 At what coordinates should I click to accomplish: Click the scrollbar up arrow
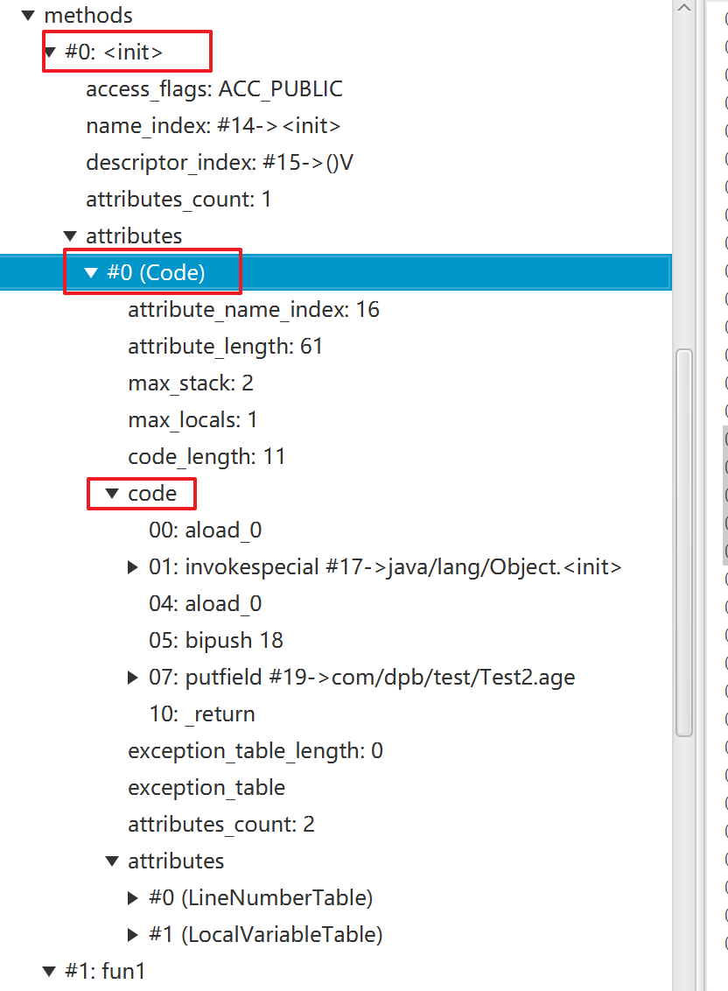(683, 8)
